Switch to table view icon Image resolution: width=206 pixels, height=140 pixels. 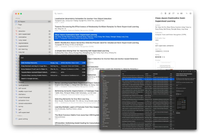pyautogui.click(x=182, y=13)
